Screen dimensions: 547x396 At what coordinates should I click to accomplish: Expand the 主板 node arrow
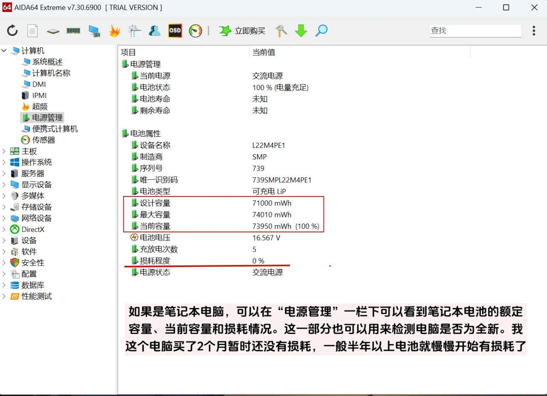click(x=4, y=151)
